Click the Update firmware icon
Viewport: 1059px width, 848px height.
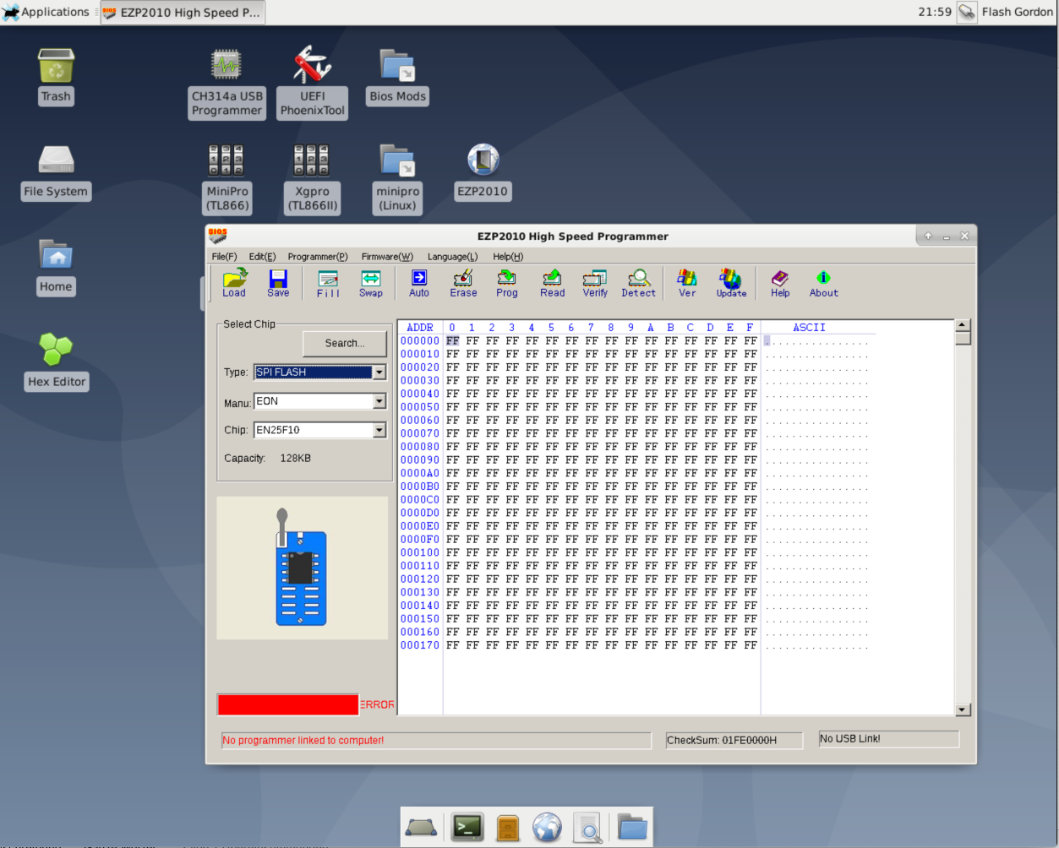(731, 282)
